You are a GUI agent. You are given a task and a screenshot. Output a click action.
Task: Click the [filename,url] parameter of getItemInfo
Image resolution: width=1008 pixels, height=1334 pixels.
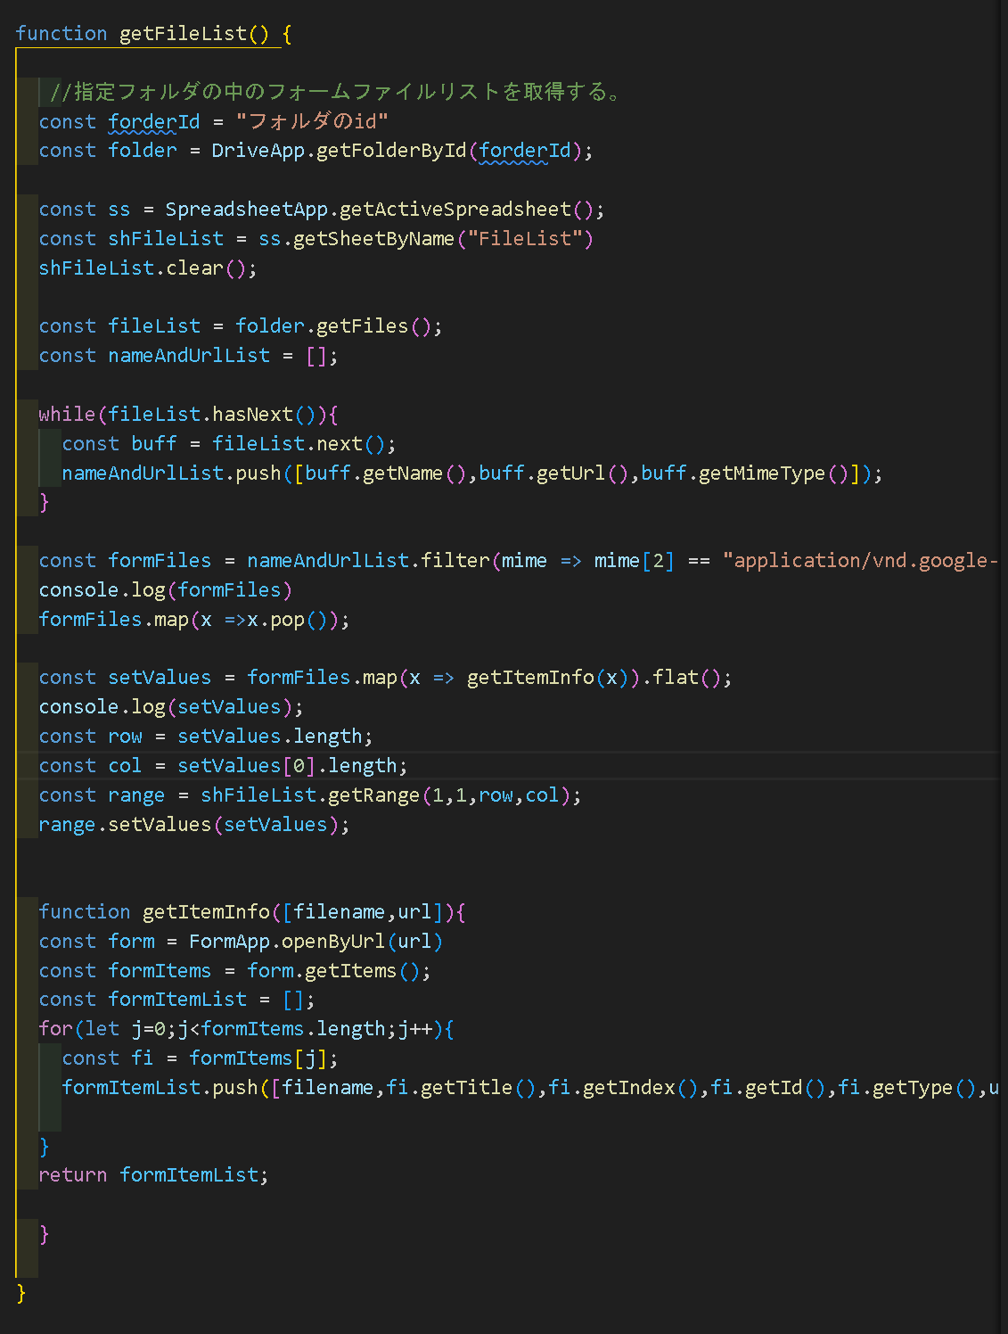362,912
